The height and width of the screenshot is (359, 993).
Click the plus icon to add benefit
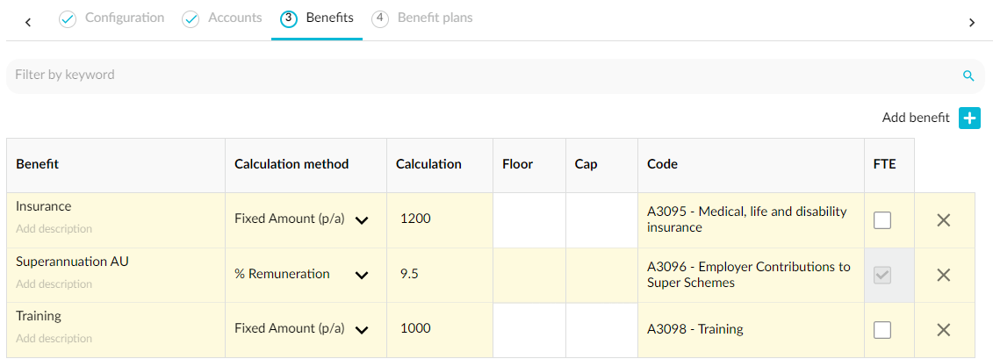pos(969,118)
